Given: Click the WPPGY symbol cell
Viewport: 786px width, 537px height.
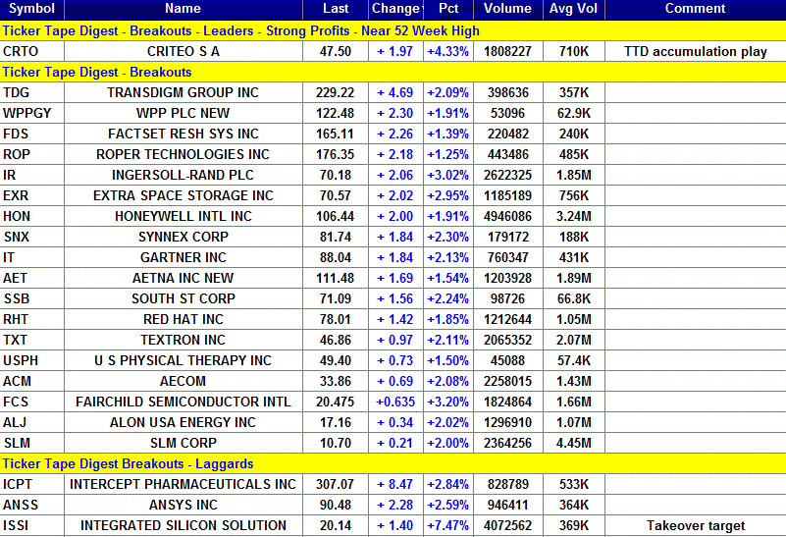Looking at the screenshot, I should click(x=31, y=113).
